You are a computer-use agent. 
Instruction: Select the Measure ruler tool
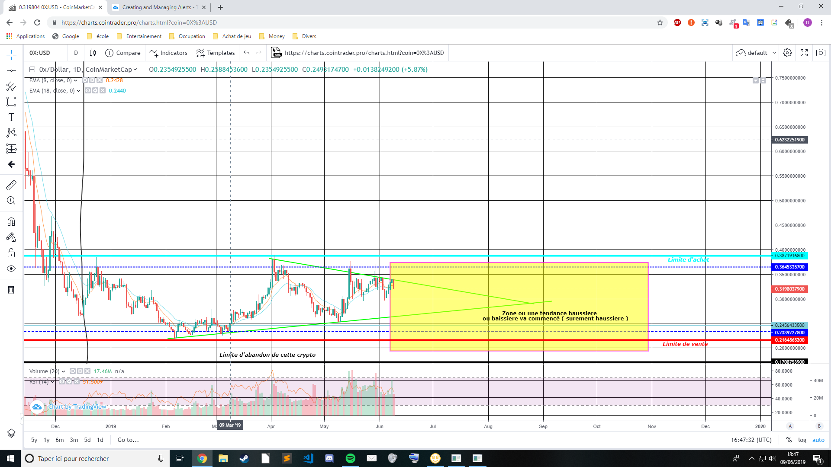click(11, 185)
